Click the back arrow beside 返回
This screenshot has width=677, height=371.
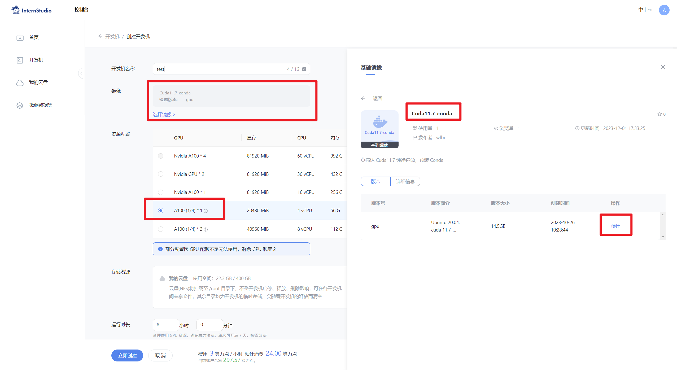pos(363,98)
